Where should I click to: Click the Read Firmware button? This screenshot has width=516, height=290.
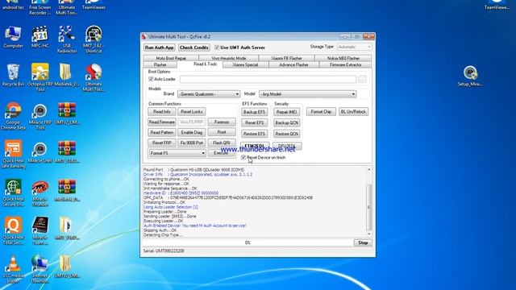pyautogui.click(x=162, y=122)
